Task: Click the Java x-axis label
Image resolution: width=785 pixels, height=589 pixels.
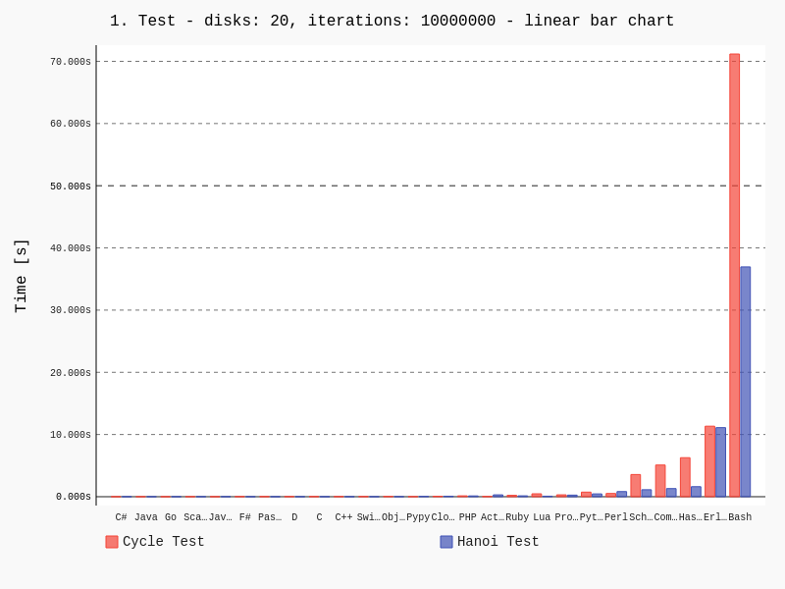Action: (x=145, y=517)
